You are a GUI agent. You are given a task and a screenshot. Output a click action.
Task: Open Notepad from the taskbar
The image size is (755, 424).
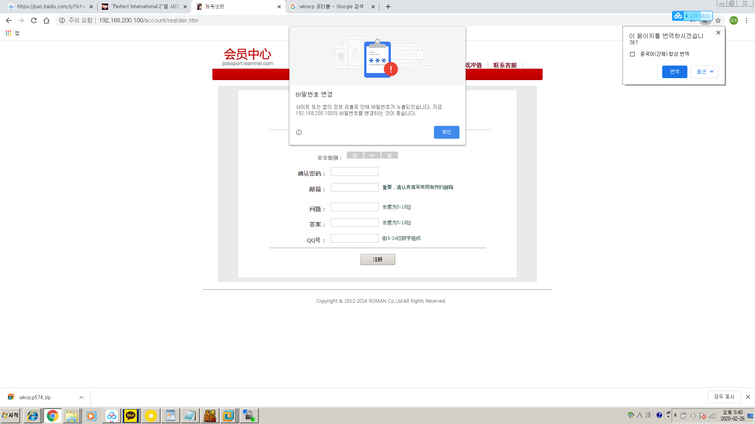coord(190,415)
